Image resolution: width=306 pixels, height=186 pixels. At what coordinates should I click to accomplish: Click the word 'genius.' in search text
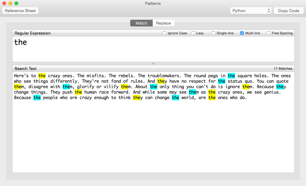(272, 92)
